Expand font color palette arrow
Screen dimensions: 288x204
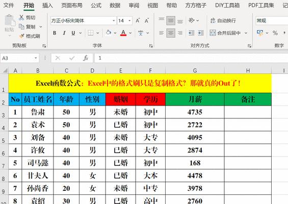tap(130, 33)
